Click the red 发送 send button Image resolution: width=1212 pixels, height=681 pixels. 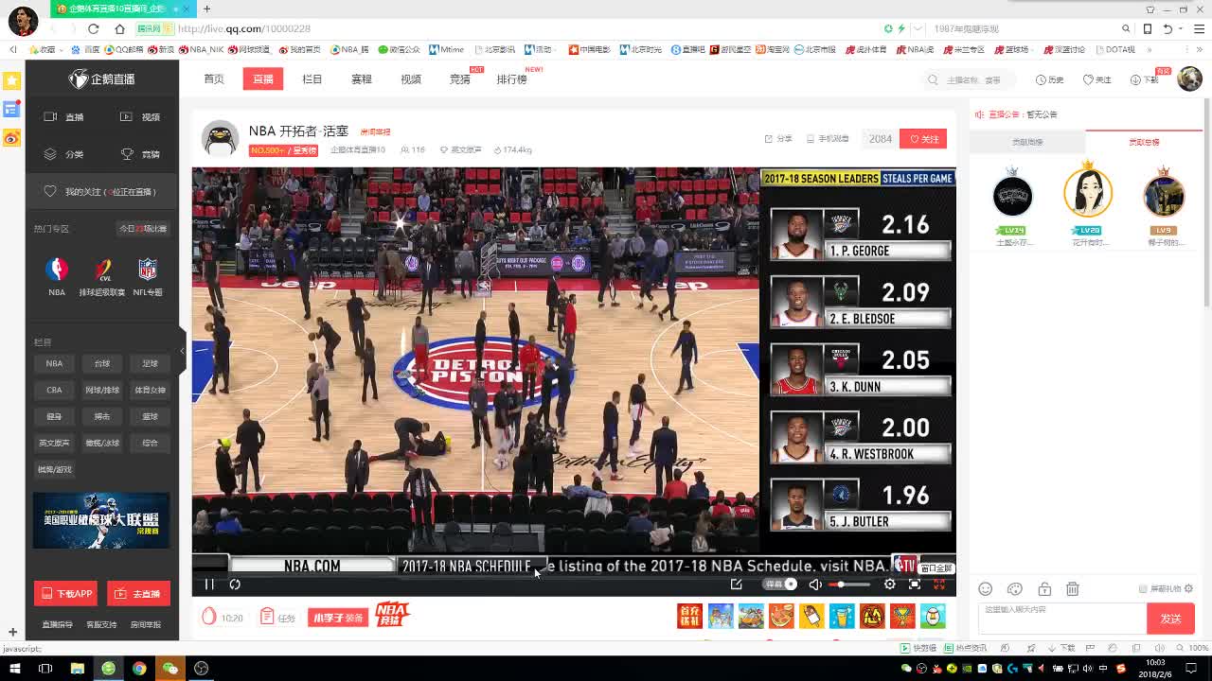point(1170,619)
